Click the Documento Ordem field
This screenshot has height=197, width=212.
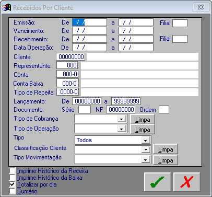tap(164, 110)
